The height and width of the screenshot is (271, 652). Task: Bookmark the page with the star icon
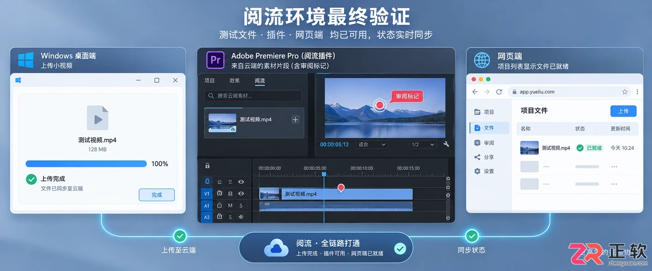(625, 92)
